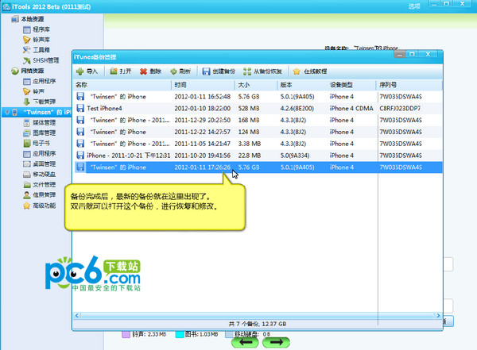Open 工具箱 toolbox in sidebar

[x=37, y=50]
